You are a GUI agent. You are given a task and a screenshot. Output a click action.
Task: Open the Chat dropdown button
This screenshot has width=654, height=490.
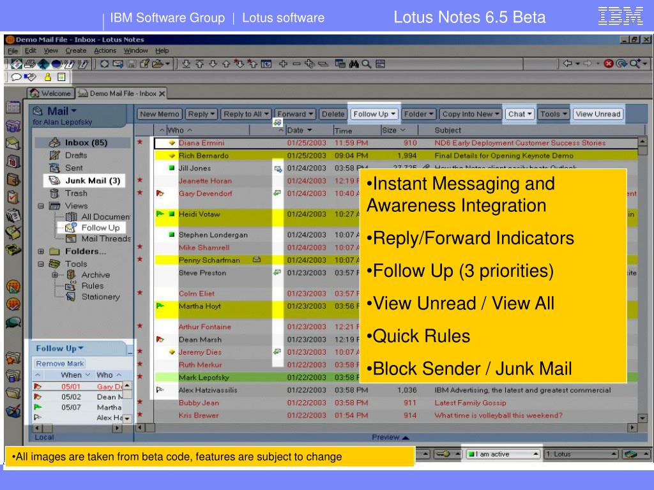[x=520, y=114]
